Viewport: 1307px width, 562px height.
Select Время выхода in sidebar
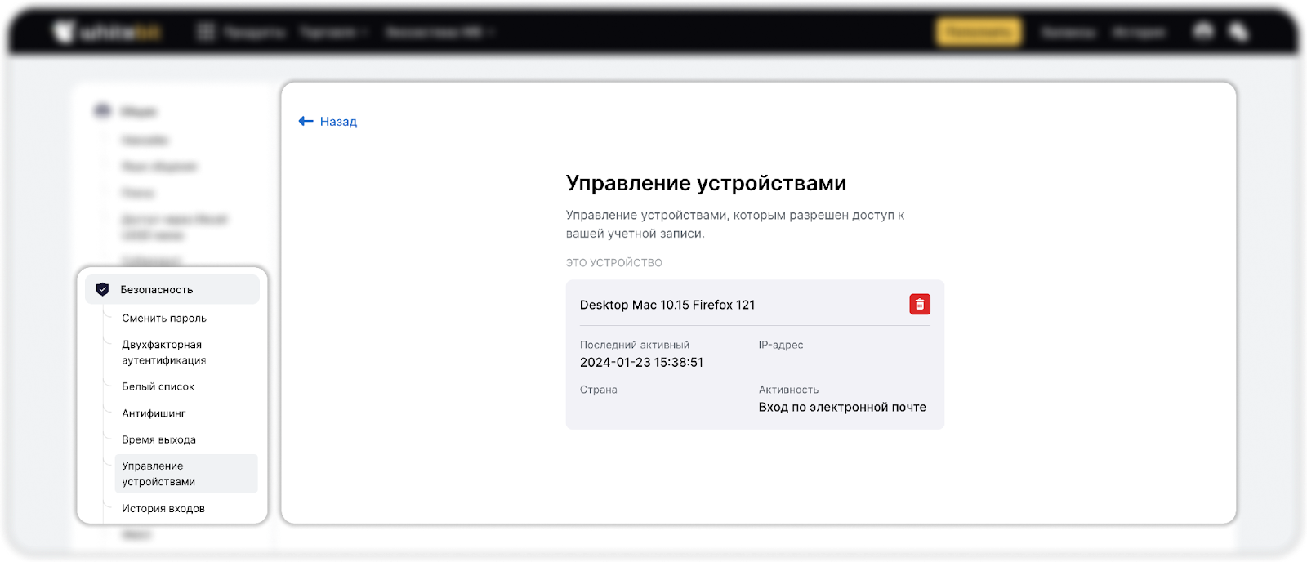(x=158, y=439)
